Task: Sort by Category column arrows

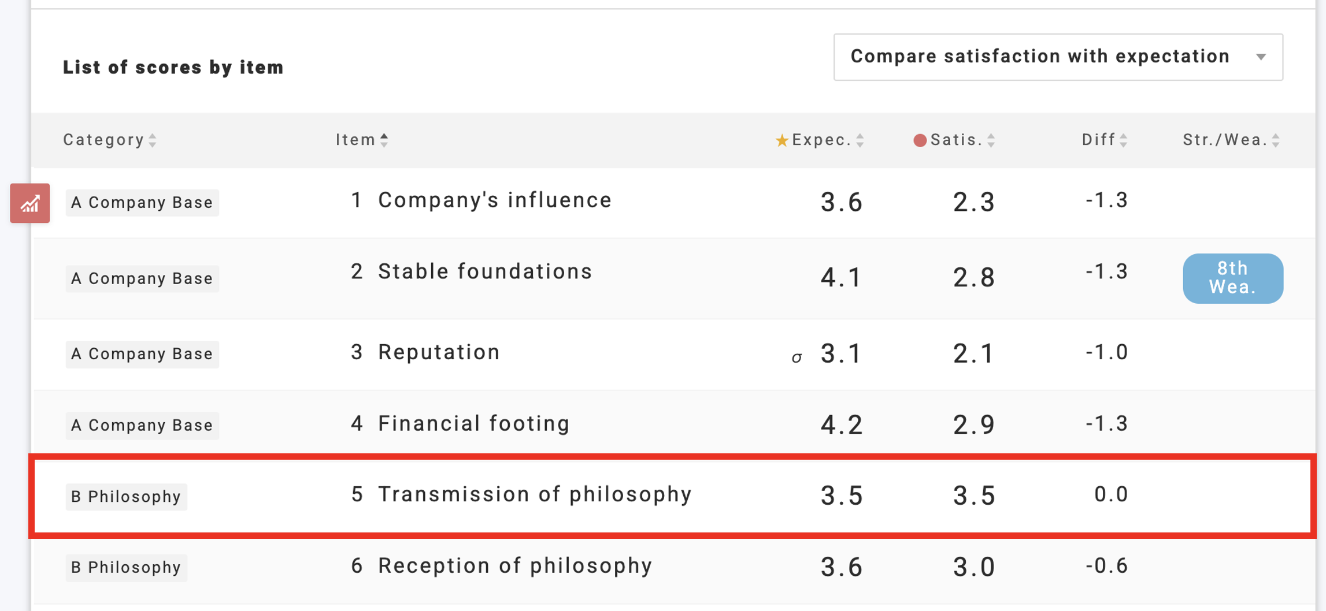Action: click(153, 140)
